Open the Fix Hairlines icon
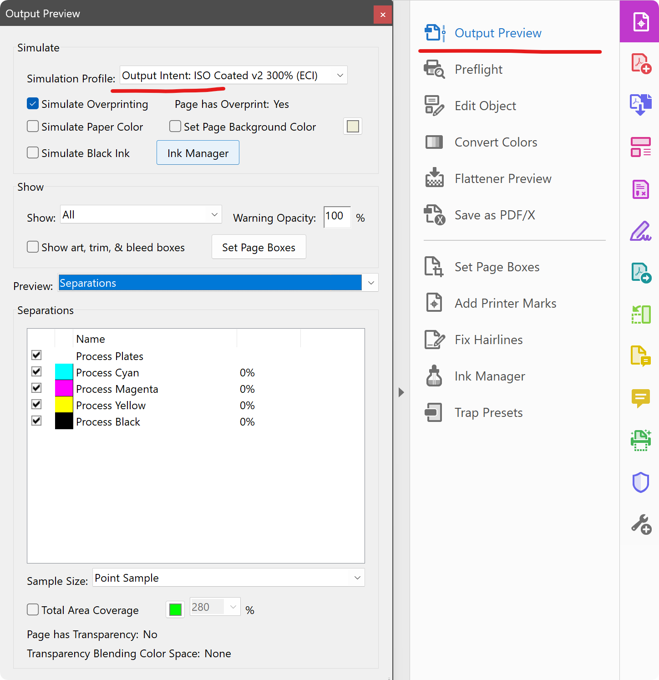The image size is (659, 680). [434, 340]
